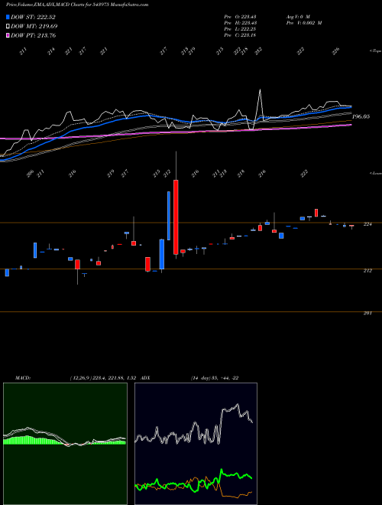
Task: Select the 'DOW MT: 219.69' legend text
Action: [34, 26]
